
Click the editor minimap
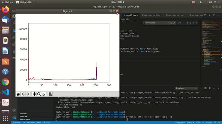pyautogui.click(x=211, y=44)
